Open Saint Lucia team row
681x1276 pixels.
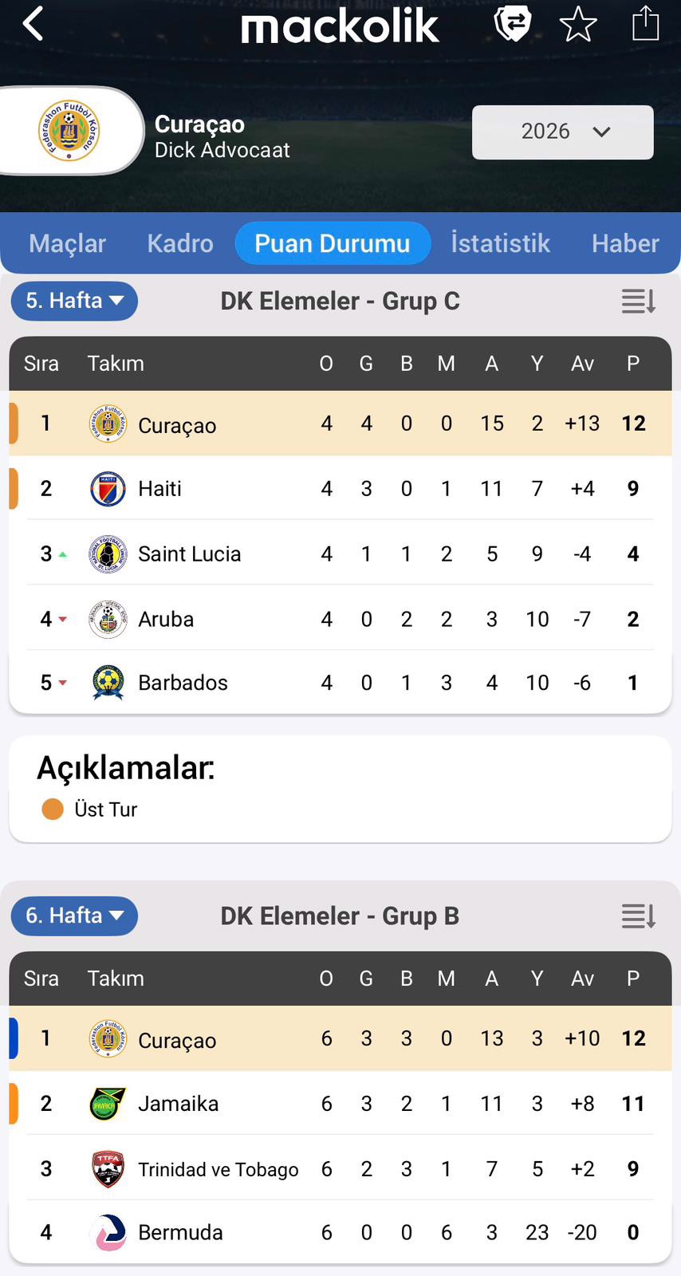(189, 553)
